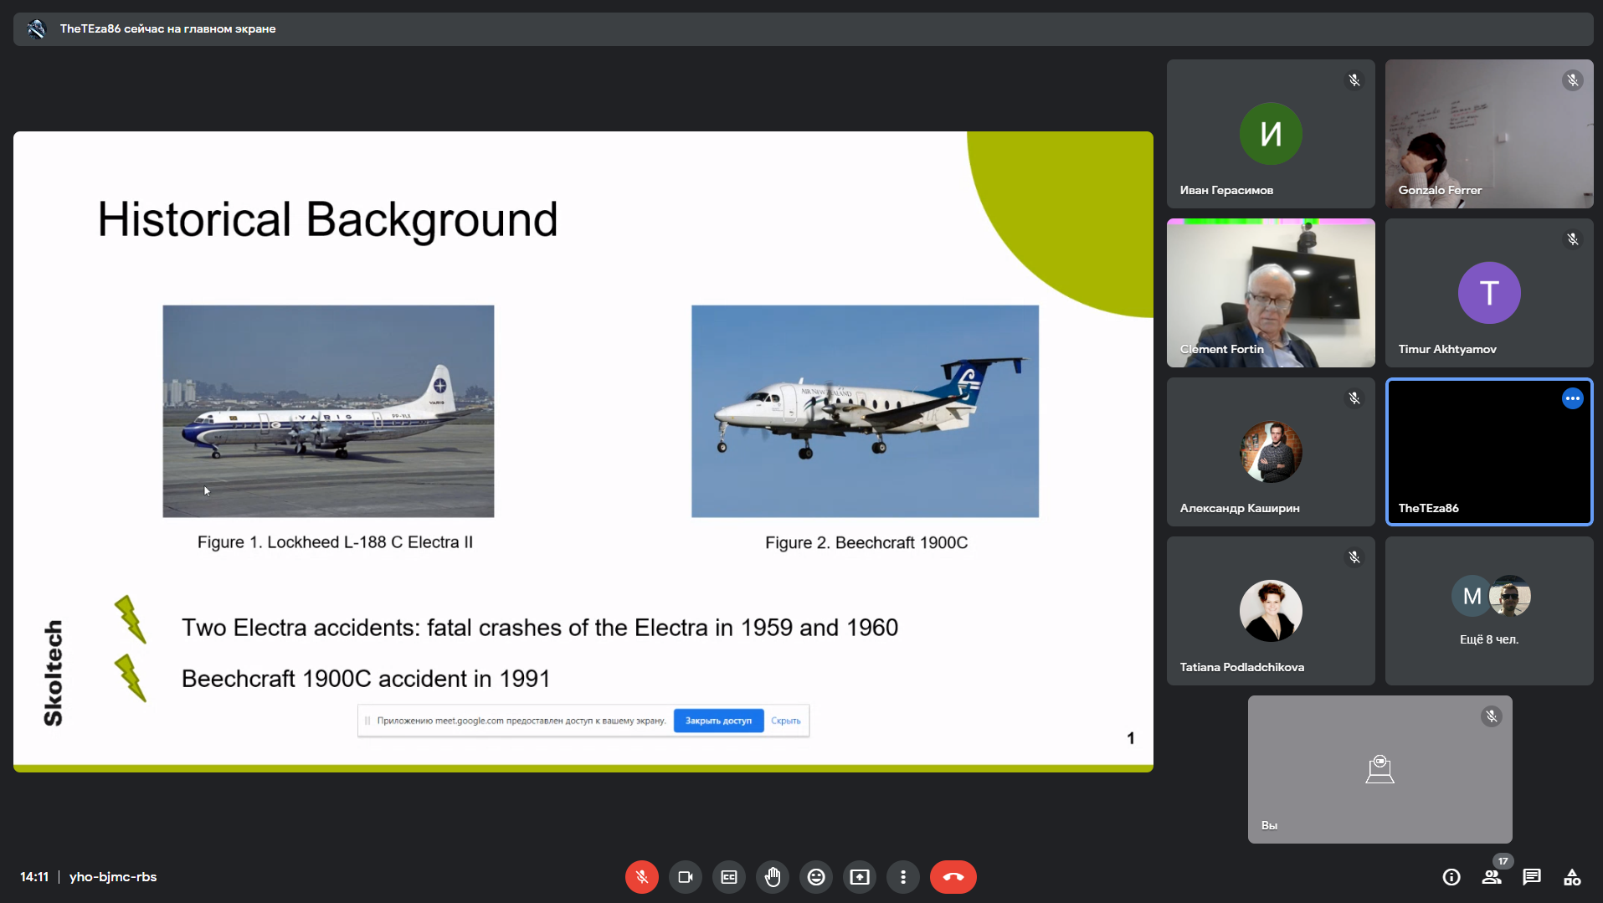Select Clement Fortin video tile
Viewport: 1603px width, 903px height.
coord(1271,293)
